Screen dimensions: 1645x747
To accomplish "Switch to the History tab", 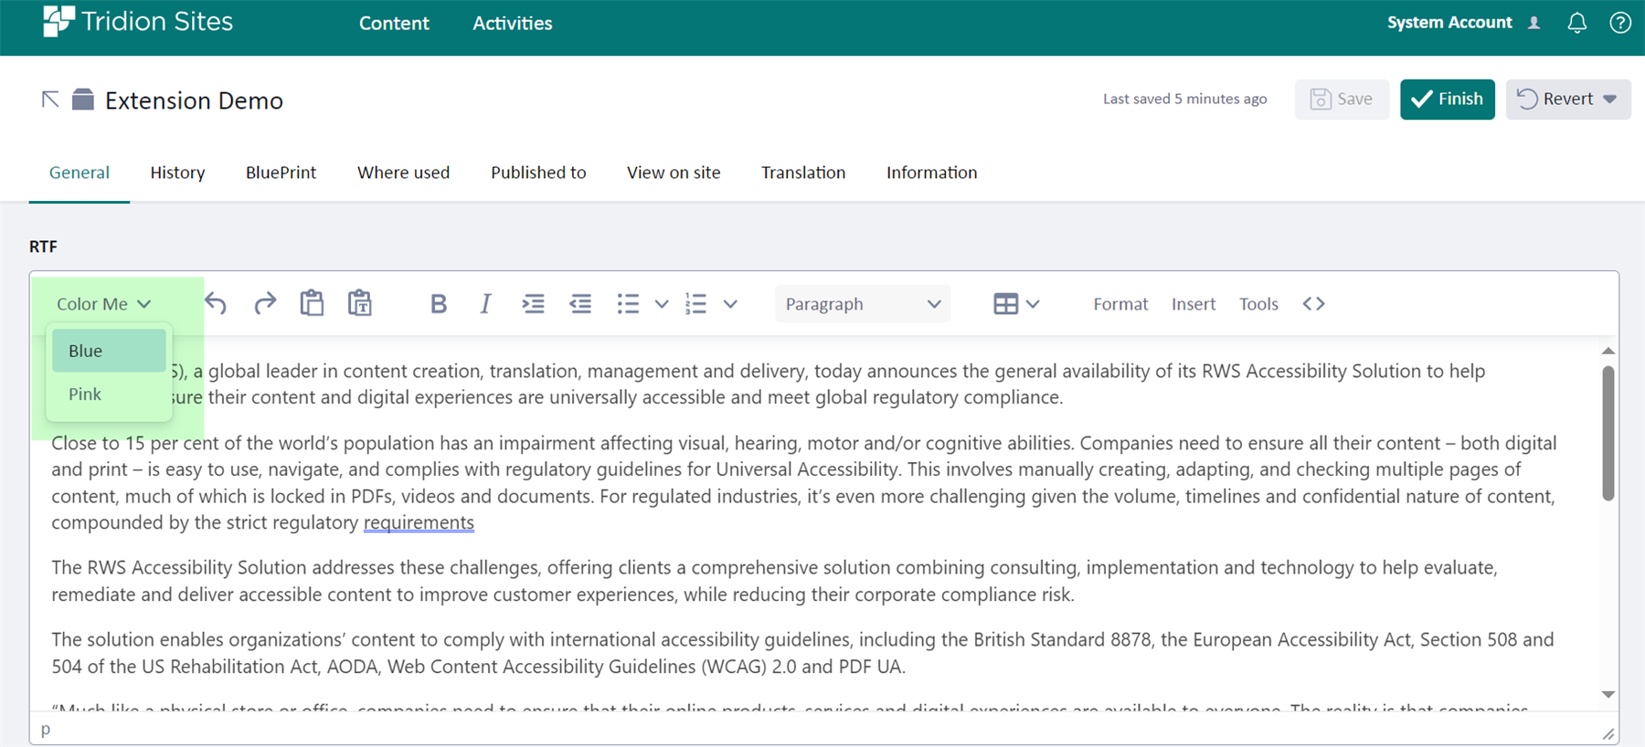I will coord(177,173).
